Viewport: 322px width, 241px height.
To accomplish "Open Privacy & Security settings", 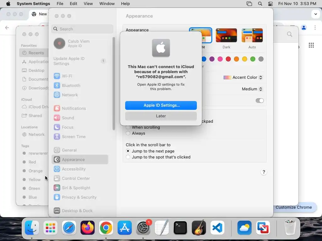I will [x=80, y=197].
